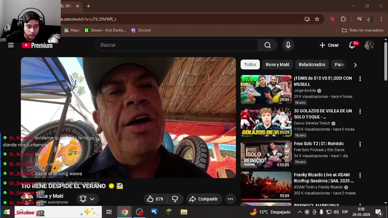Image resolution: width=388 pixels, height=218 pixels.
Task: Open the YouTube account avatar menu
Action: 369,45
